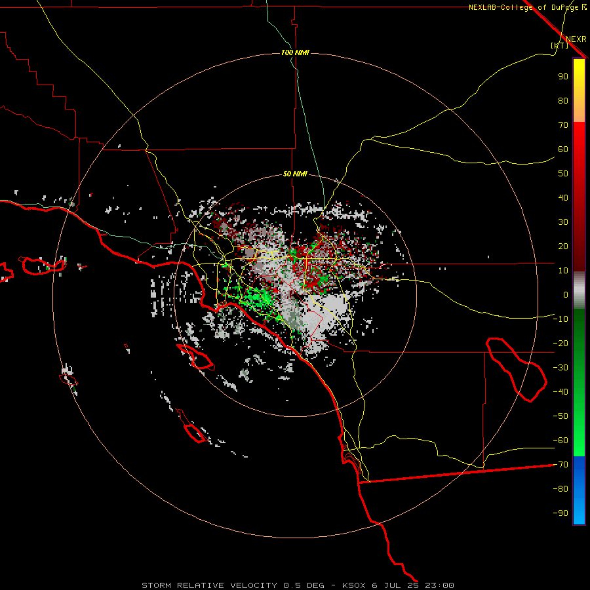Click the 20 value on velocity scale
The image size is (590, 590).
click(563, 246)
